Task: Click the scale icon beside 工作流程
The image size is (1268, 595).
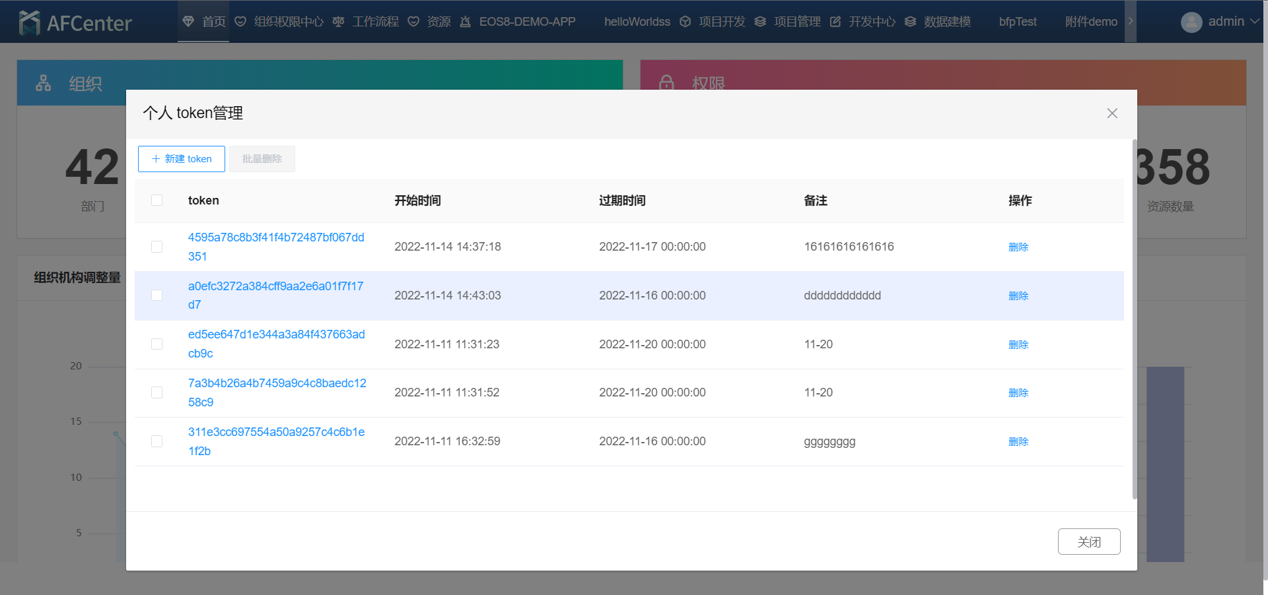Action: click(x=338, y=22)
